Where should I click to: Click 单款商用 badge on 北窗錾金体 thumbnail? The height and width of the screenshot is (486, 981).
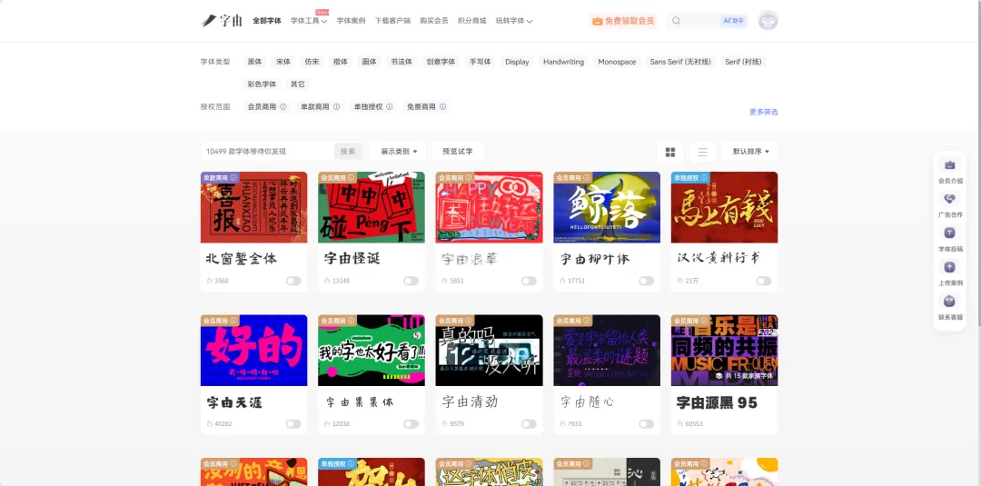220,178
